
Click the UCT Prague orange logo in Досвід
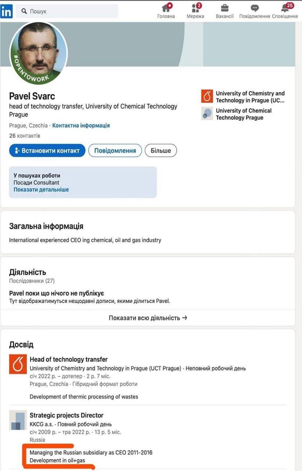[x=18, y=365]
